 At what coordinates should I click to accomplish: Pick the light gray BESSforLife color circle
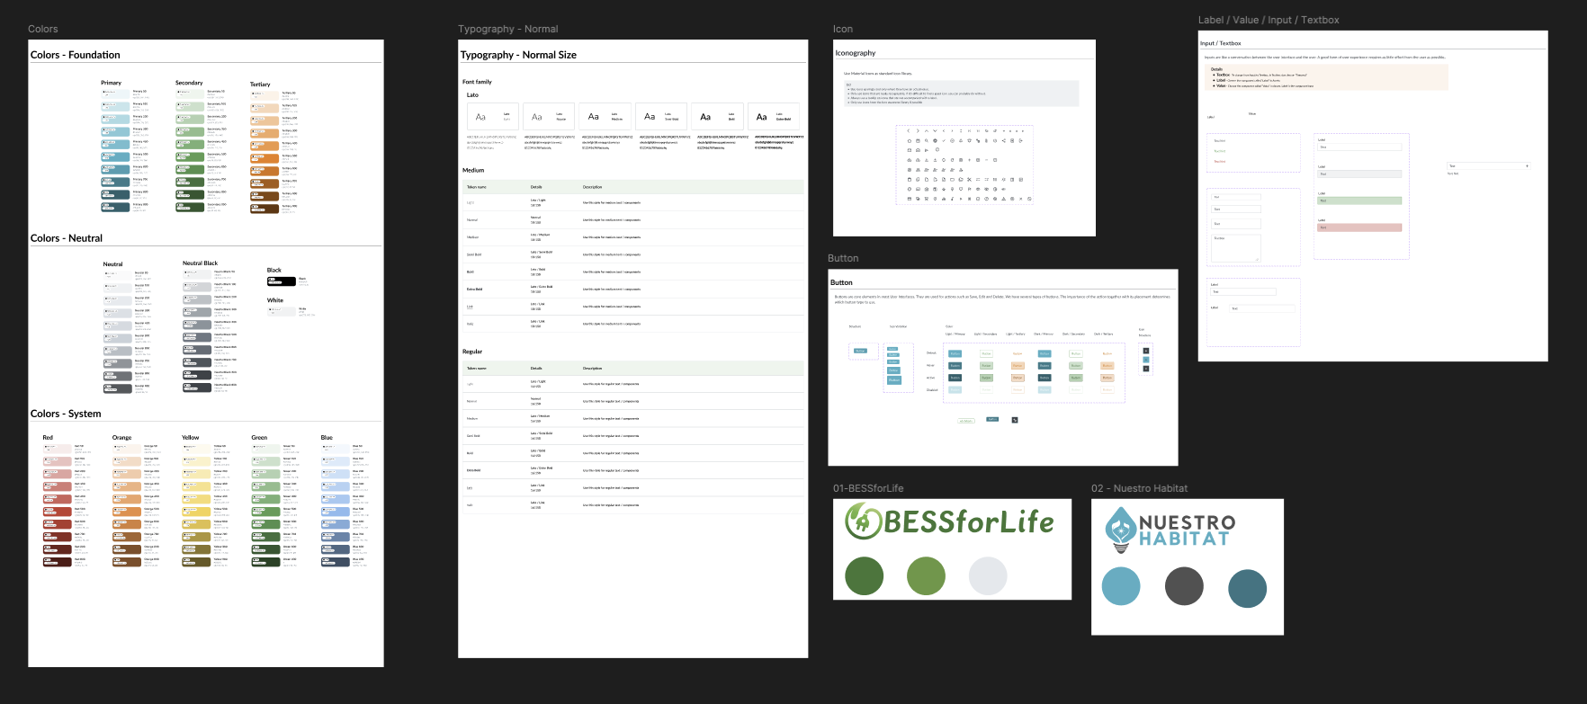[x=987, y=575]
